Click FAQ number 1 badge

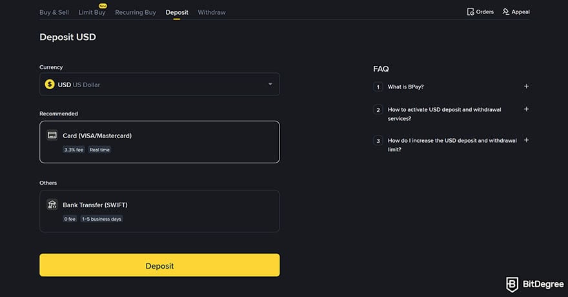(x=378, y=87)
